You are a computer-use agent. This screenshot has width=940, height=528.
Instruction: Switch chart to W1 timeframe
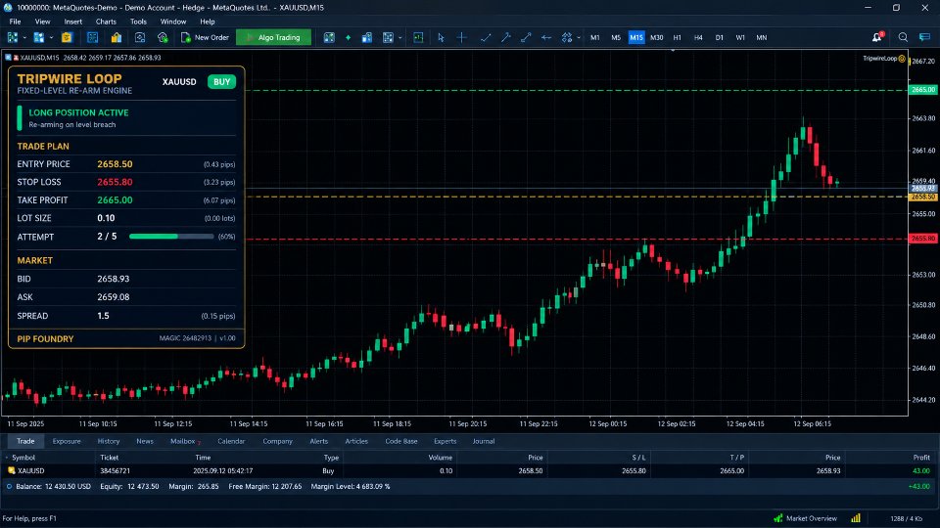pyautogui.click(x=740, y=37)
